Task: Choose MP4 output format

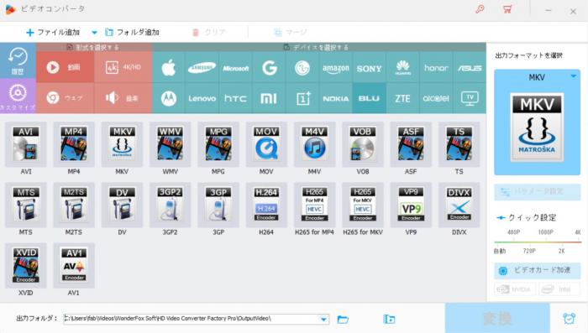Action: click(74, 144)
